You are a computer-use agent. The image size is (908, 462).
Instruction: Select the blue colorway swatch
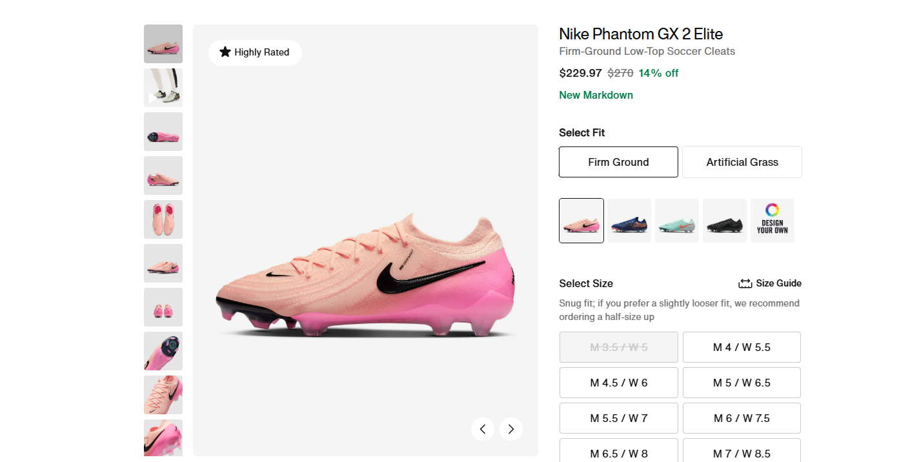(x=629, y=220)
